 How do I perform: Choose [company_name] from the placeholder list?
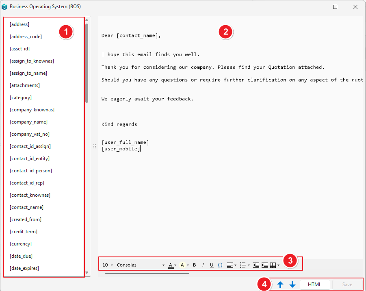[28, 122]
